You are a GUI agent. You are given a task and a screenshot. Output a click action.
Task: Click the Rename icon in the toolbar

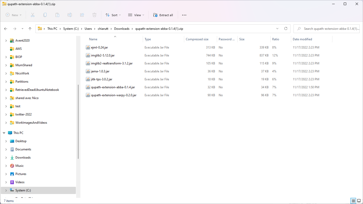pos(69,15)
